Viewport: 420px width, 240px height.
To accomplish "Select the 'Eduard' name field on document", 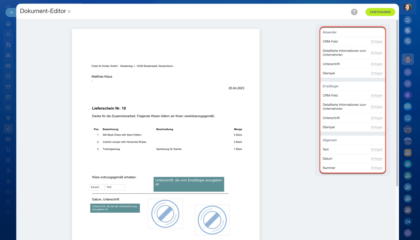I will coord(97,187).
